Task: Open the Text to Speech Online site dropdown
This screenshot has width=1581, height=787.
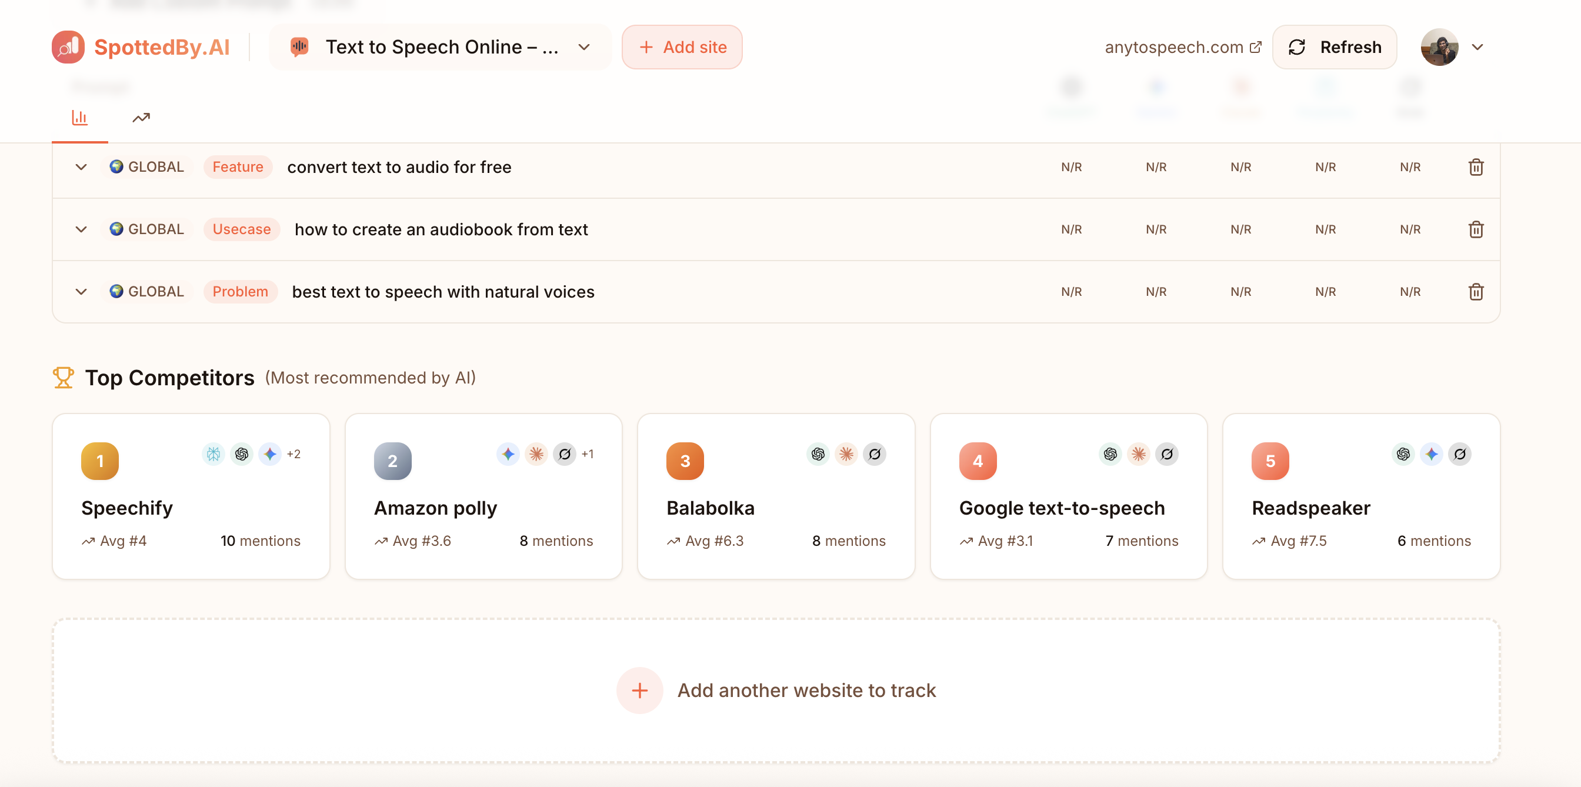Action: (x=440, y=47)
